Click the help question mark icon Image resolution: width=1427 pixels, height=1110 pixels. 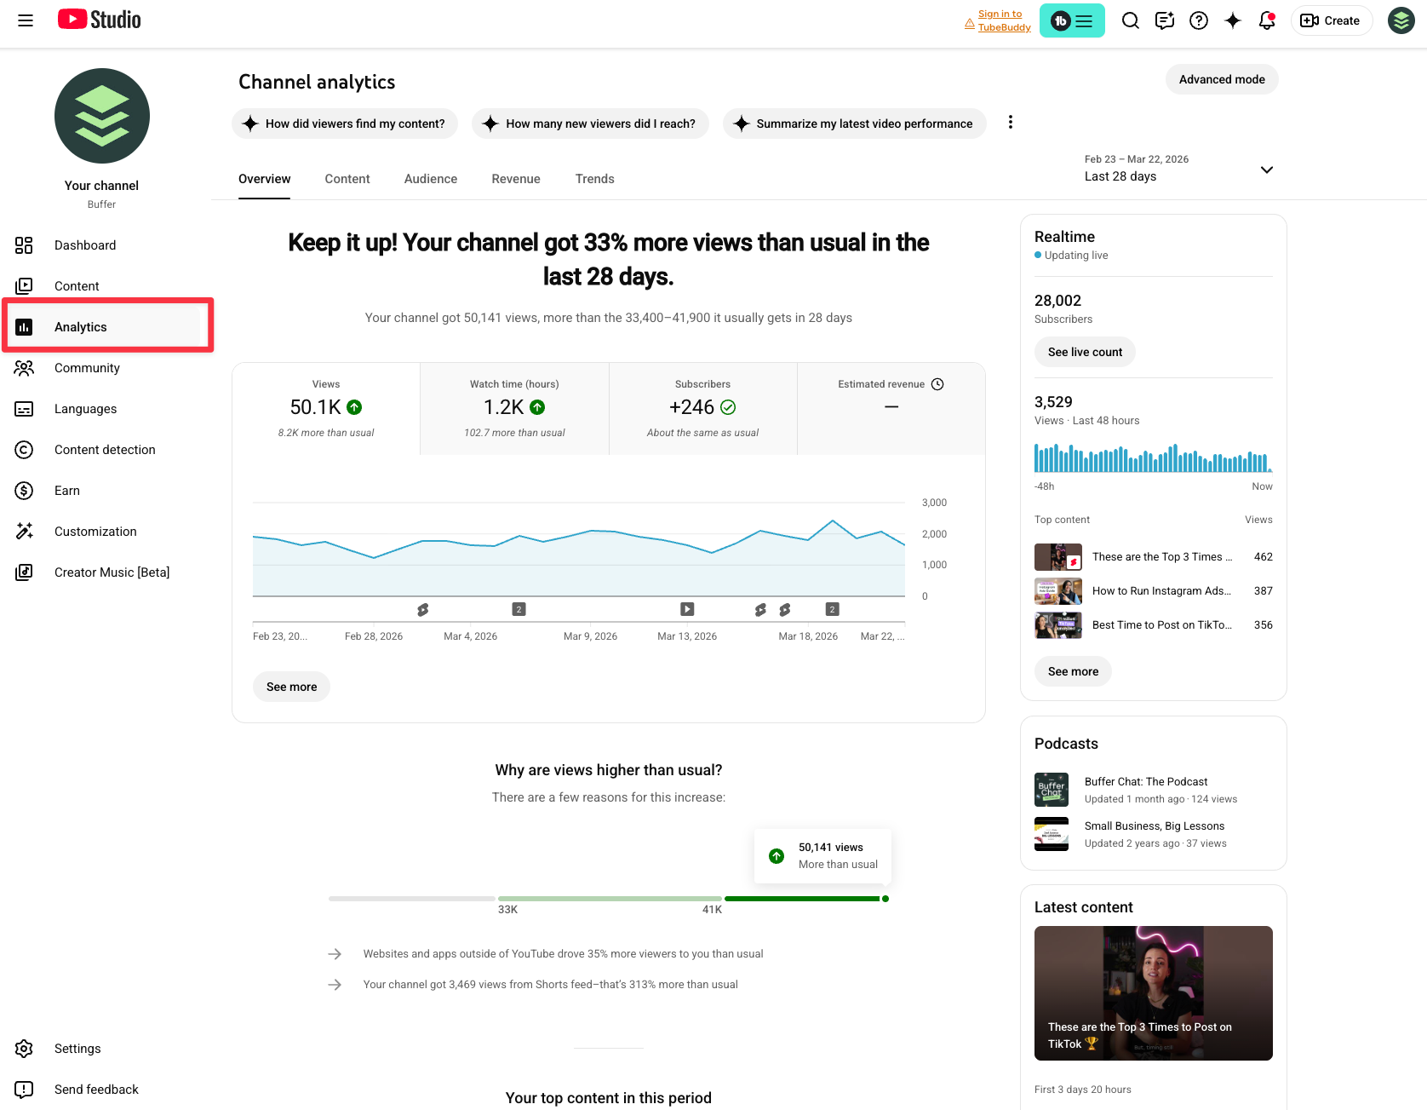1199,20
